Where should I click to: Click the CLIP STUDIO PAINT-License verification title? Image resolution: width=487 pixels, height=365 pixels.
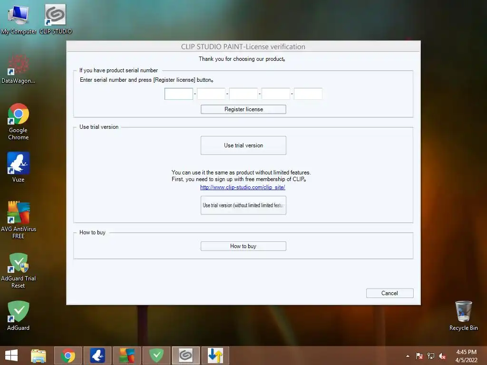pos(243,47)
